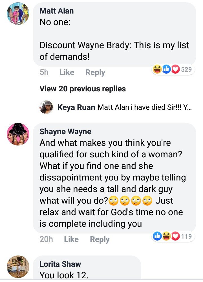
Task: Open Shayne Wayne's profile avatar
Action: point(18,134)
